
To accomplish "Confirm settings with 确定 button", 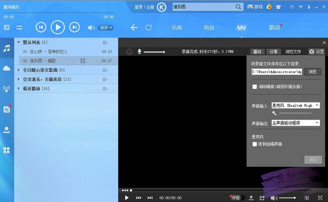I will click(313, 160).
